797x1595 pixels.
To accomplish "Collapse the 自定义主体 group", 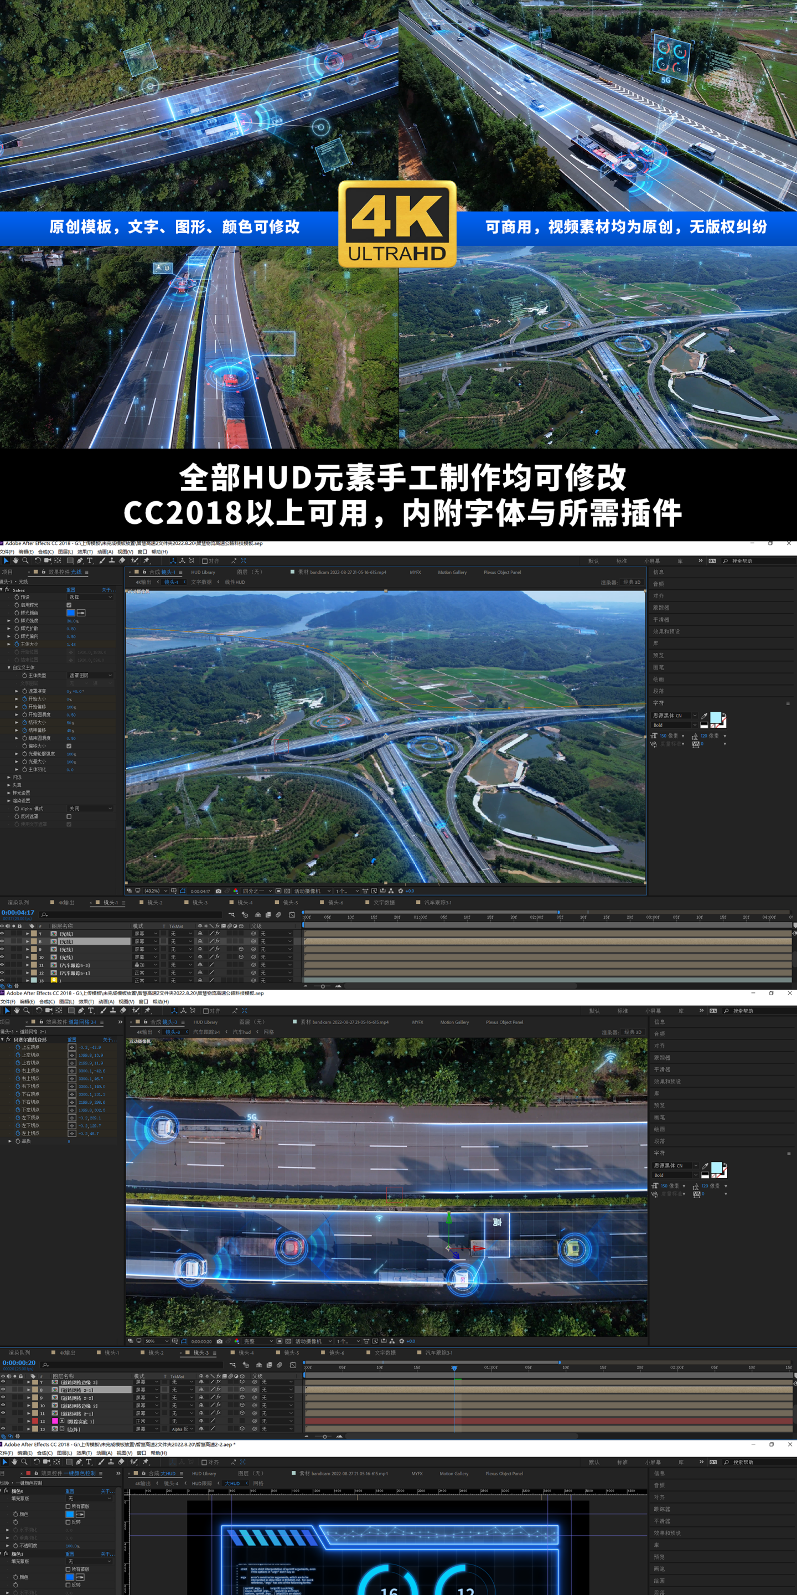I will point(9,668).
